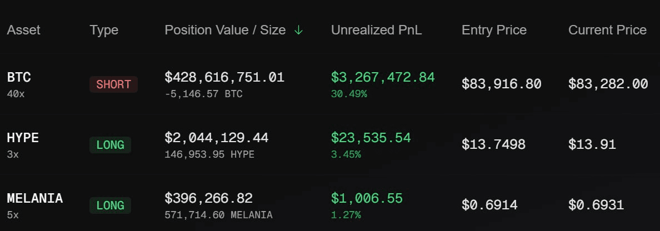Viewport: 660px width, 231px height.
Task: Click HYPE unrealized PnL $23,535.54
Action: click(371, 138)
